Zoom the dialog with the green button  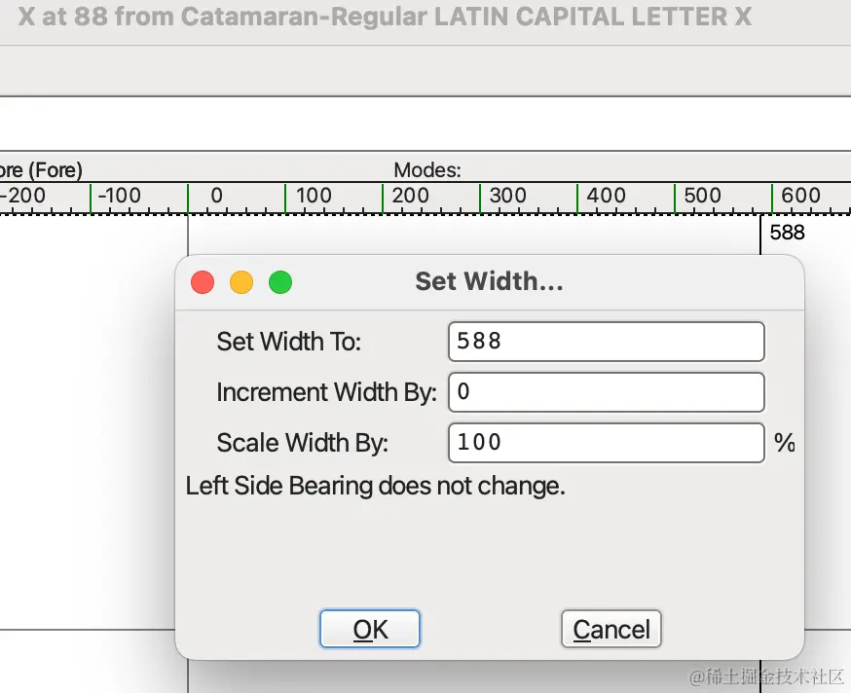(x=280, y=282)
